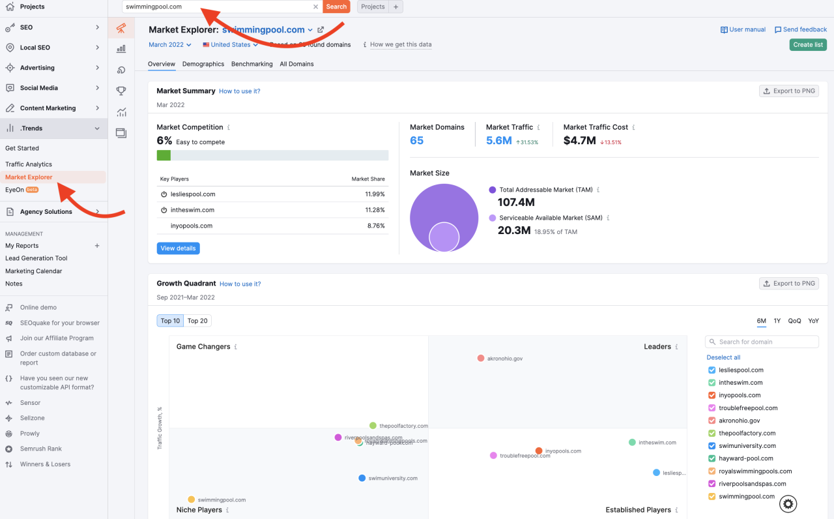Uncheck royalswimmingpools.com checkbox

coord(712,471)
